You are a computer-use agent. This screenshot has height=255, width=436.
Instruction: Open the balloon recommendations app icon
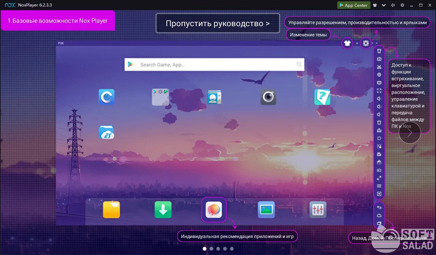click(214, 209)
